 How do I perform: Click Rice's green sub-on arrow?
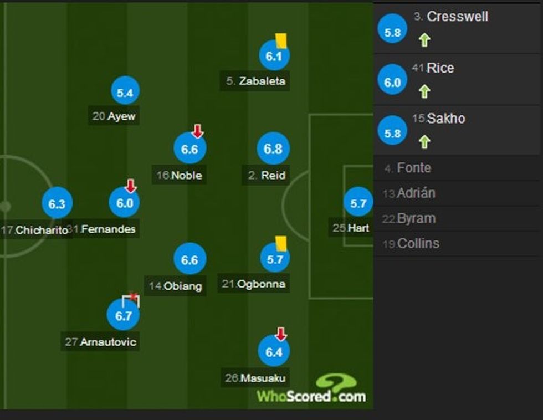[x=424, y=91]
